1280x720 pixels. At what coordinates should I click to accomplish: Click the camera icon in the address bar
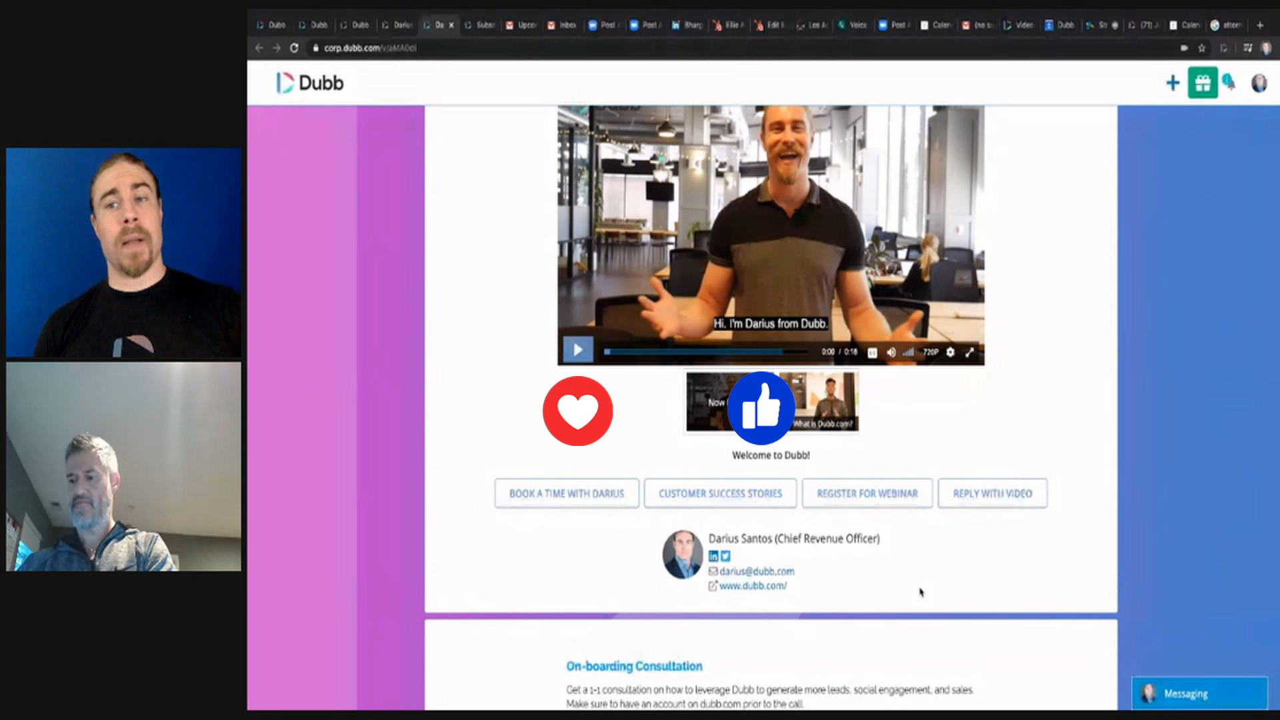[x=1184, y=48]
